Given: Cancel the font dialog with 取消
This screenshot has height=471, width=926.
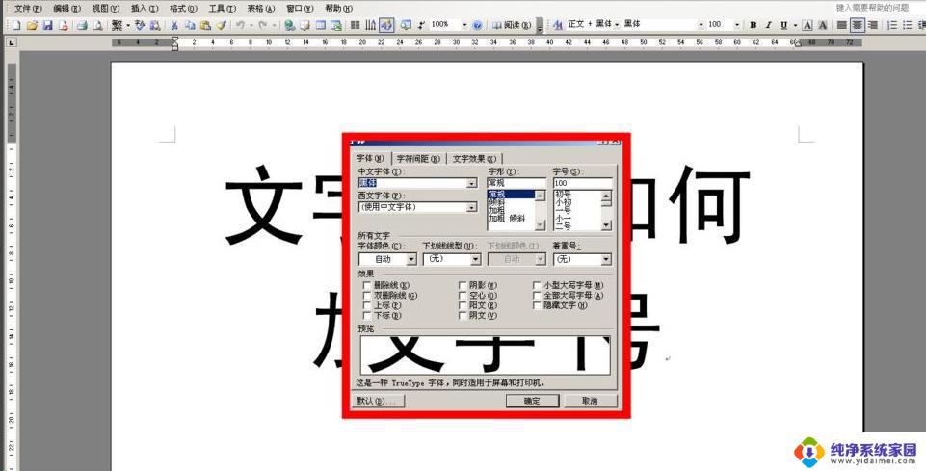Looking at the screenshot, I should [590, 401].
